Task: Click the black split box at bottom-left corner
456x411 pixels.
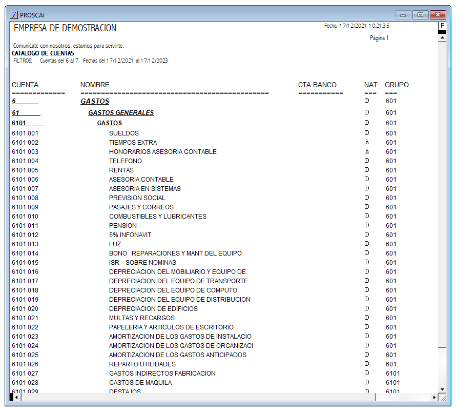Action: point(11,397)
